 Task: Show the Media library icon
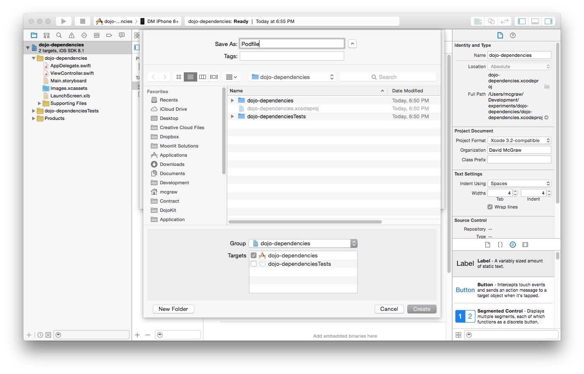pos(525,245)
